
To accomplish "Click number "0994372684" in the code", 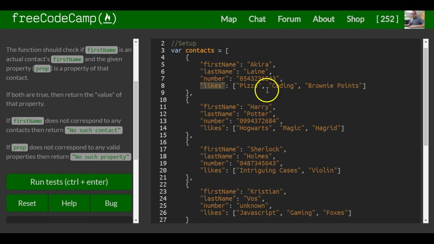I will (x=258, y=121).
